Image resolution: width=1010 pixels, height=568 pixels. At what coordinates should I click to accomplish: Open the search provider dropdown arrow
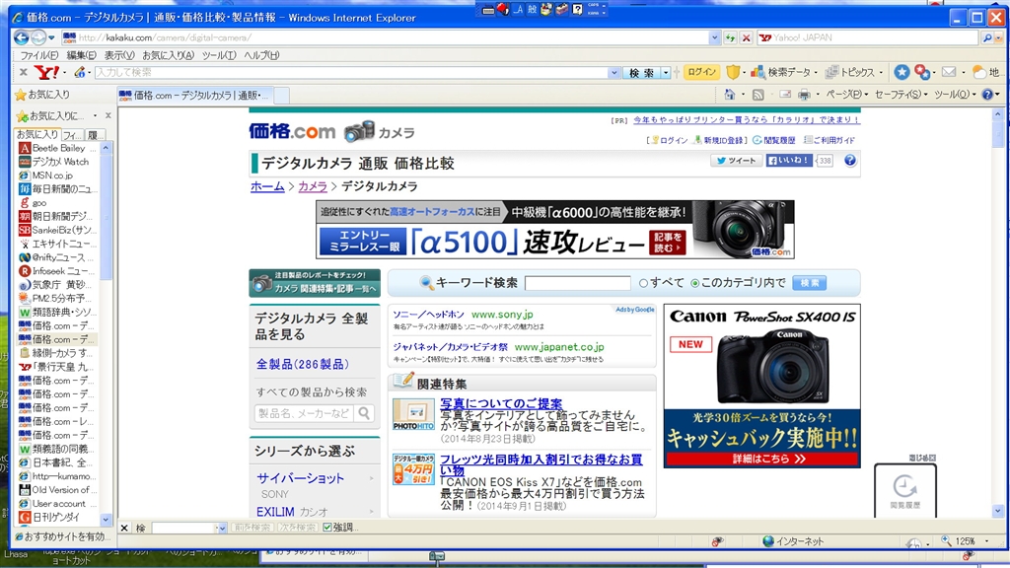click(999, 38)
